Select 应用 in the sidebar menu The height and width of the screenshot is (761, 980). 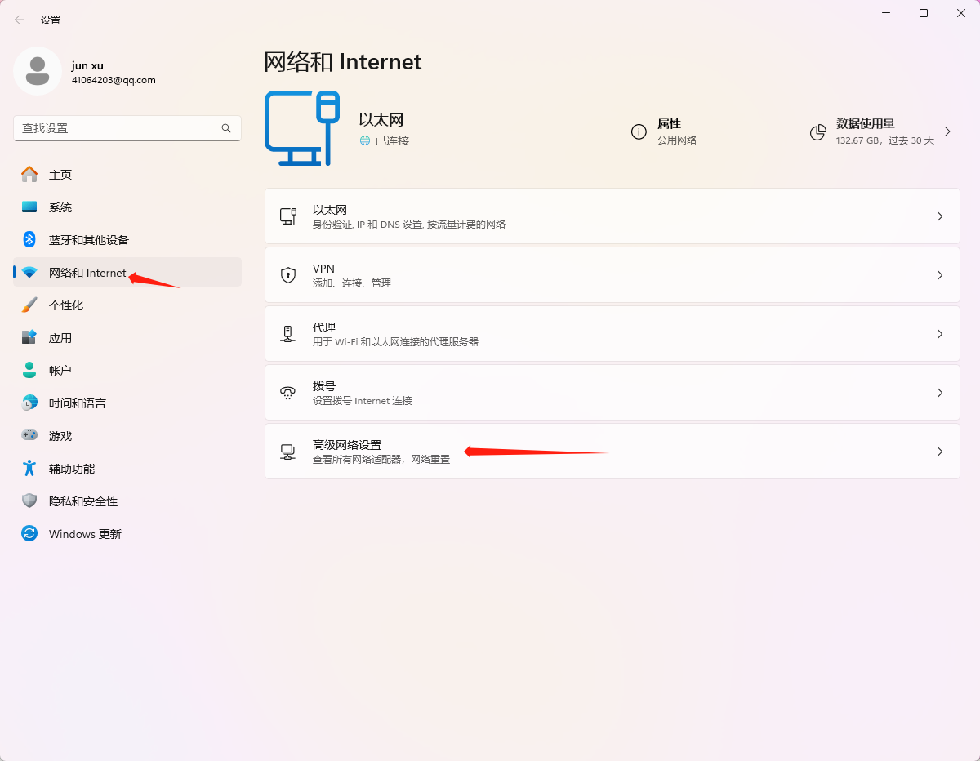[x=60, y=338]
